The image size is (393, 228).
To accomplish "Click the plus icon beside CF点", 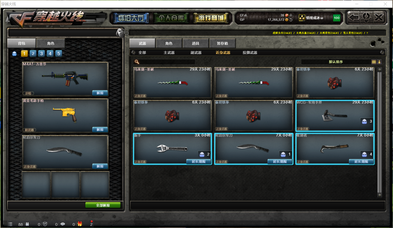I will coord(291,15).
